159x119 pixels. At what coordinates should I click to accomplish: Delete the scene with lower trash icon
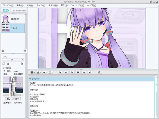tap(22, 64)
